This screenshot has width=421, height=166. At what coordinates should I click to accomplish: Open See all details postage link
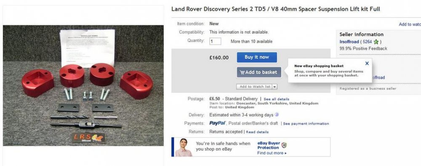(x=277, y=99)
